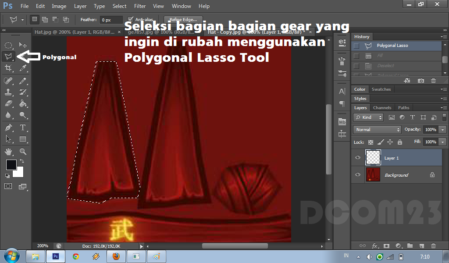Toggle Lock all for the layer
This screenshot has width=449, height=263.
coord(400,142)
